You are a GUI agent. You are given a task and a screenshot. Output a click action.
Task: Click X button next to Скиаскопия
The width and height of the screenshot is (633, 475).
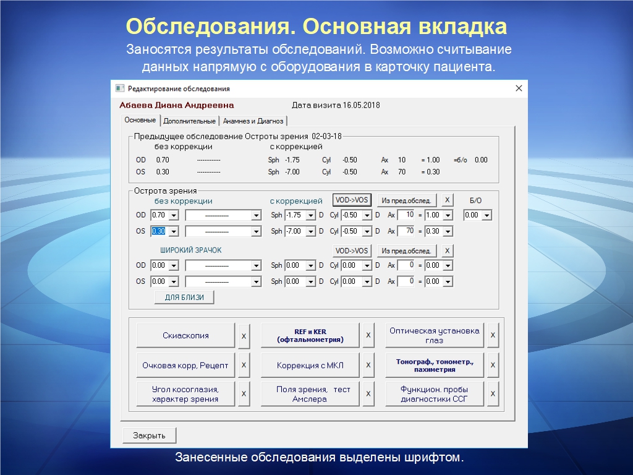tap(244, 336)
